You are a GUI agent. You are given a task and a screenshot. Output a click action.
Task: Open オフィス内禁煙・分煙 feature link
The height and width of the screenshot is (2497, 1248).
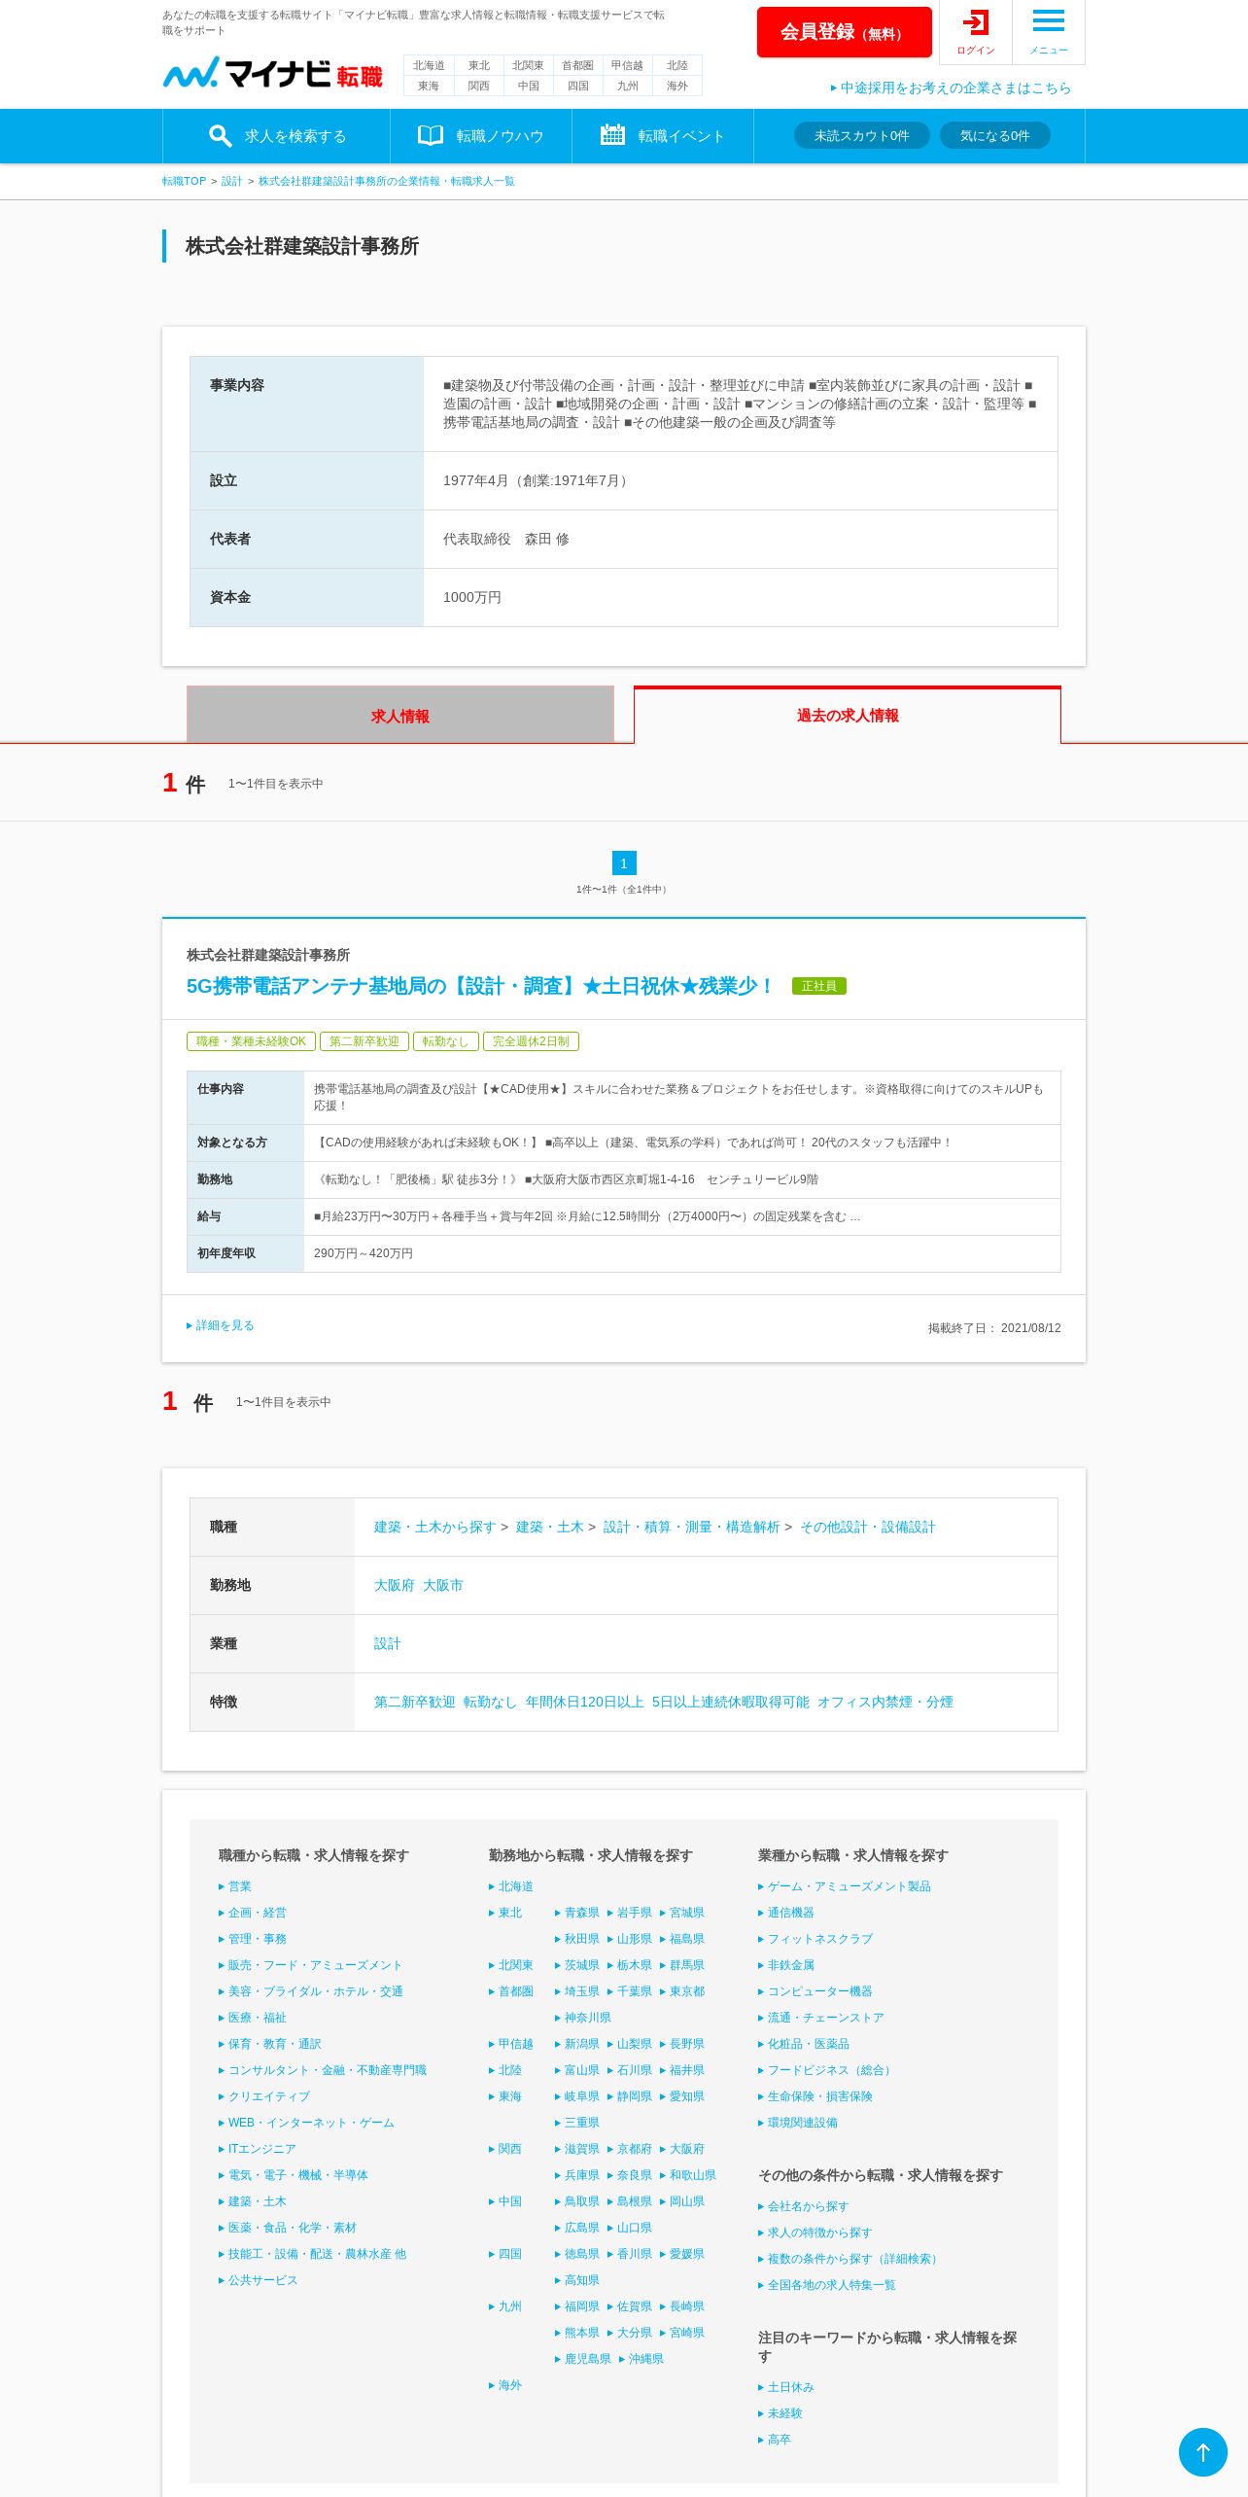click(884, 1702)
